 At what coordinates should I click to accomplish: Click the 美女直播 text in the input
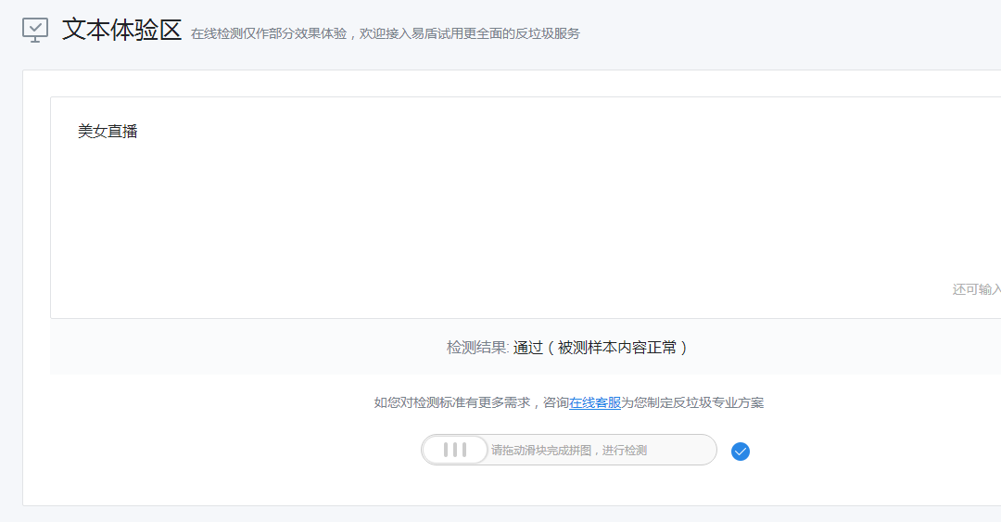[x=108, y=132]
